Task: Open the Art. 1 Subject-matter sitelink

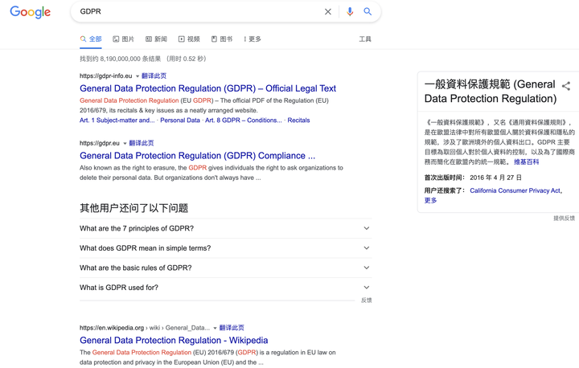Action: (117, 121)
